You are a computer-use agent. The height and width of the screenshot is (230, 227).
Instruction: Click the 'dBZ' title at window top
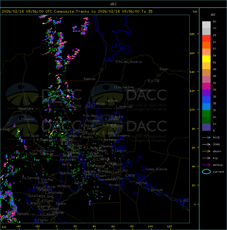click(x=113, y=4)
